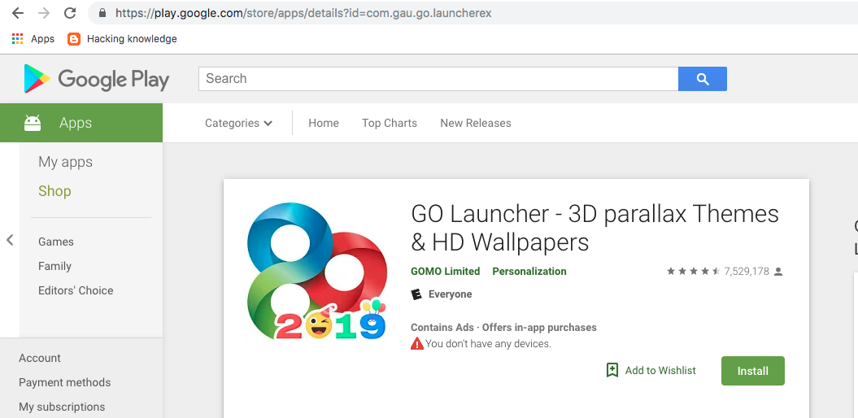Viewport: 858px width, 418px height.
Task: Click the browser forward arrow
Action: [44, 13]
